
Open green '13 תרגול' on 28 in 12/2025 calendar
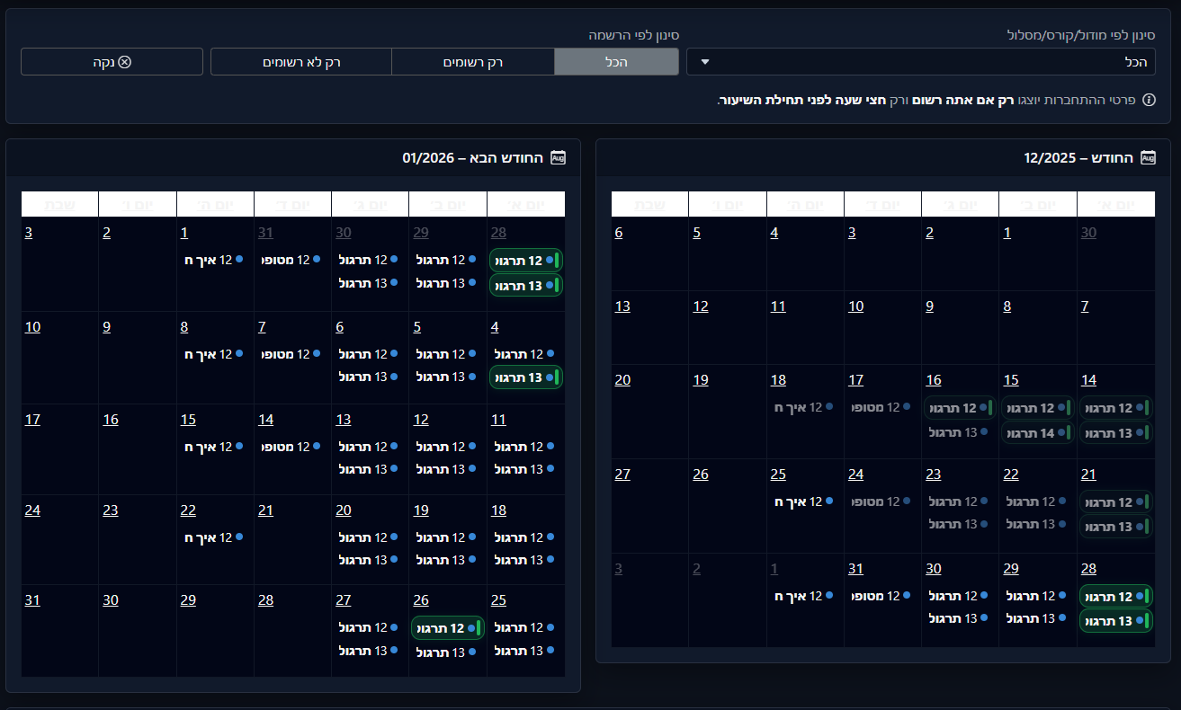pyautogui.click(x=1115, y=620)
